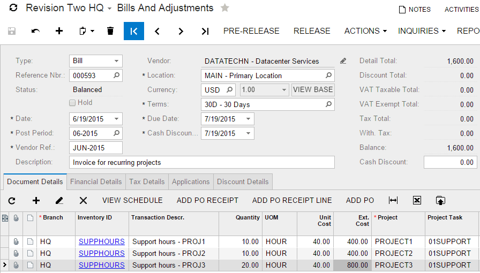Export grid to Excel icon
The image size is (480, 273).
[x=417, y=200]
